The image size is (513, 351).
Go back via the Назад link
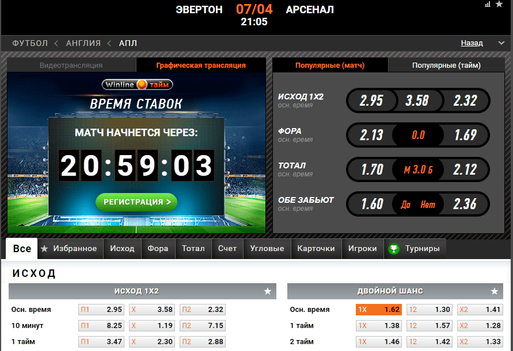(x=472, y=43)
